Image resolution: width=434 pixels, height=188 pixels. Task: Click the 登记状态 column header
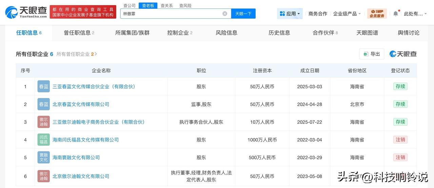400,70
